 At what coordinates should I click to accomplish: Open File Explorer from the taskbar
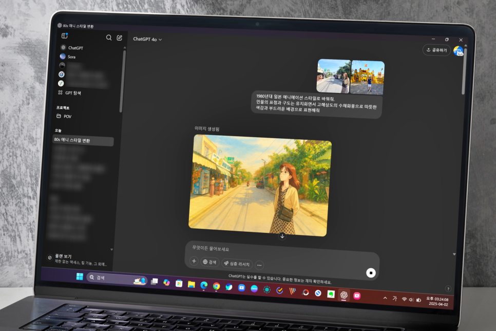[x=192, y=284]
